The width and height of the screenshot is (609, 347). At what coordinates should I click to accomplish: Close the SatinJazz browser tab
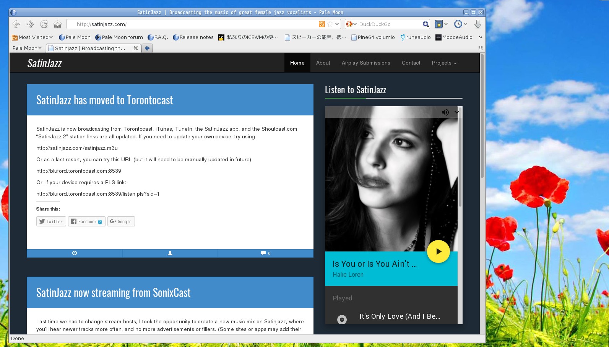[135, 48]
